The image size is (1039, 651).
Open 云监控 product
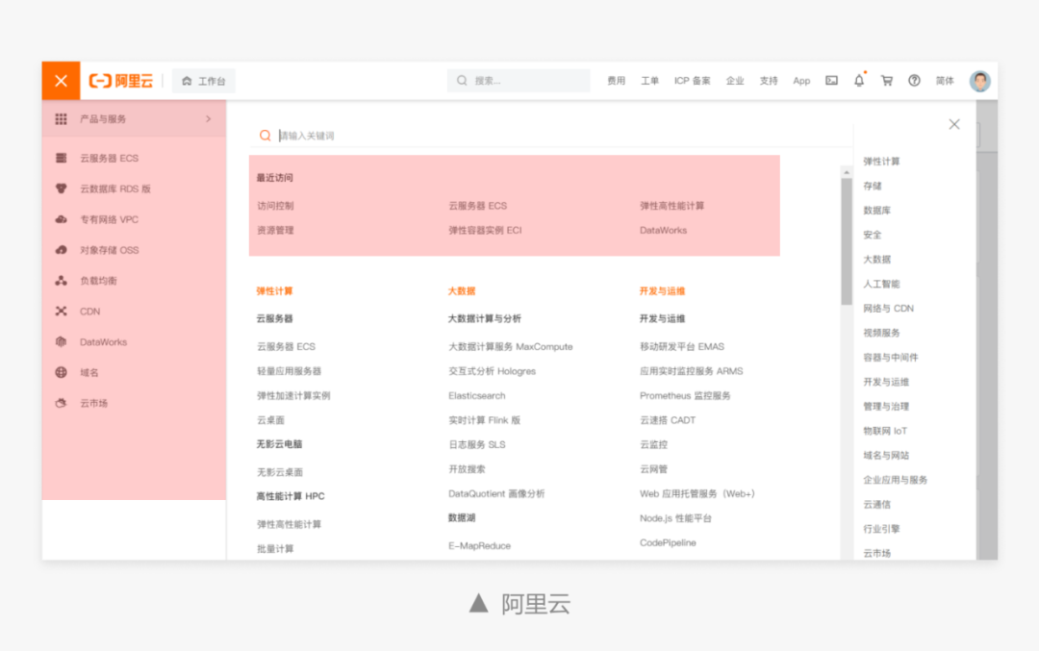tap(653, 444)
